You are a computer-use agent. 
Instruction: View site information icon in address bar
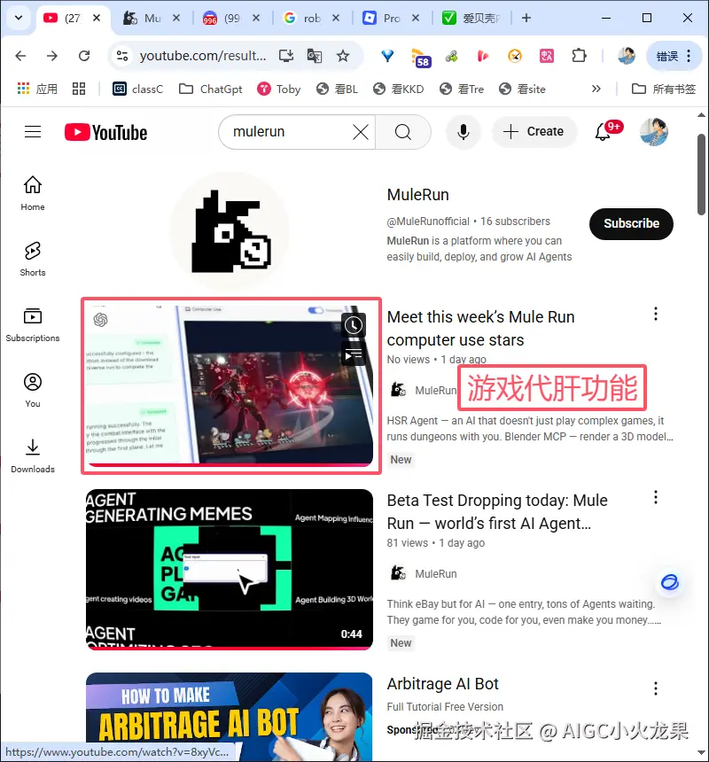[122, 56]
